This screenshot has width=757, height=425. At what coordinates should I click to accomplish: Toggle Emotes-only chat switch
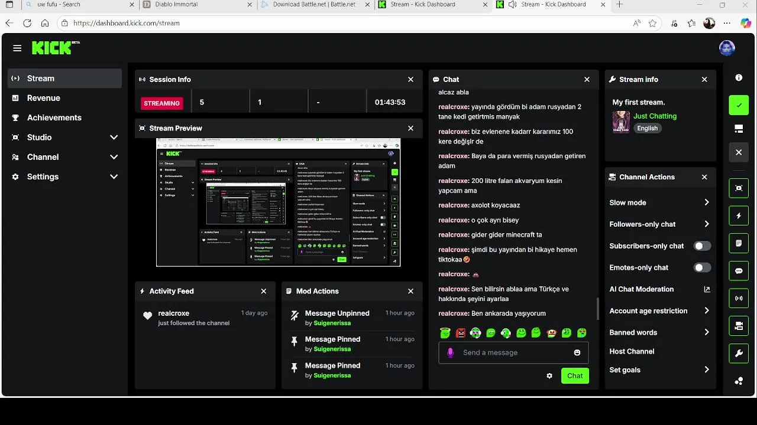[702, 267]
